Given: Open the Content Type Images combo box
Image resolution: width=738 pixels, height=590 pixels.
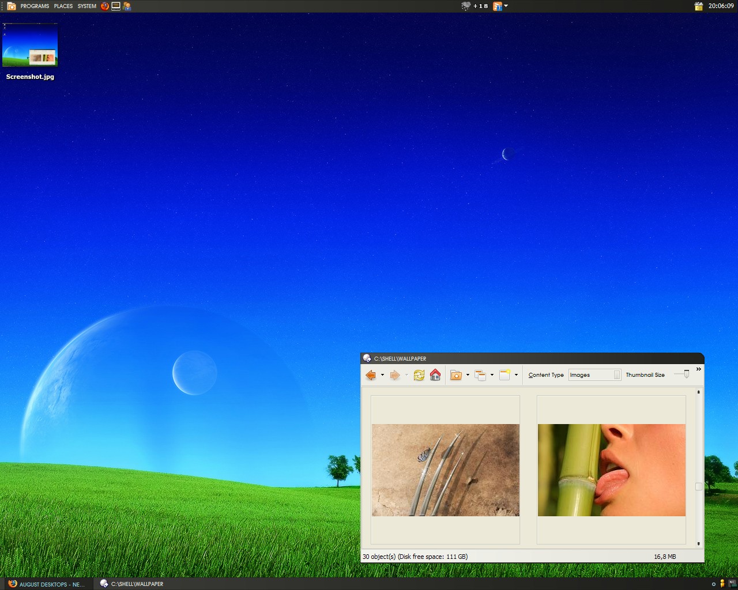Looking at the screenshot, I should tap(594, 375).
